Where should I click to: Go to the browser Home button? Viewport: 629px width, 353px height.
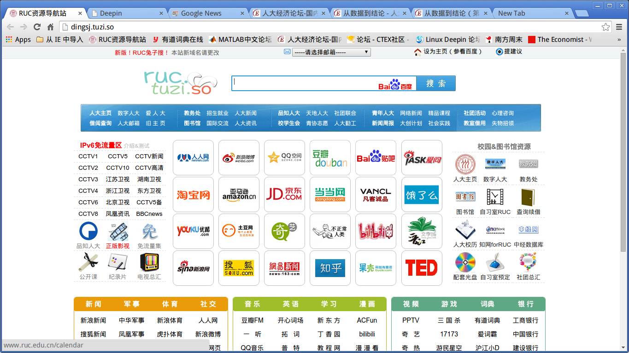point(50,27)
